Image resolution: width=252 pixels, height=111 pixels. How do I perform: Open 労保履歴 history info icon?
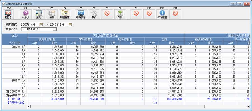click(162, 14)
